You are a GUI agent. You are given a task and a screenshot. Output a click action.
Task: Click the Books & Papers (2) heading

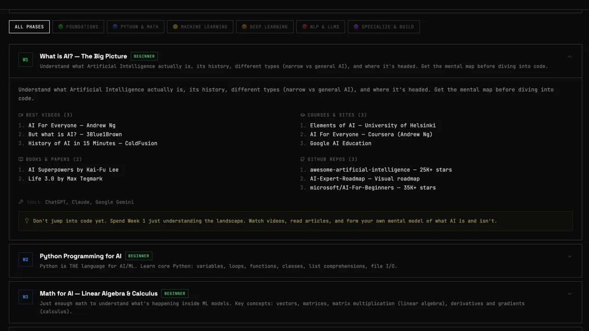coord(54,159)
